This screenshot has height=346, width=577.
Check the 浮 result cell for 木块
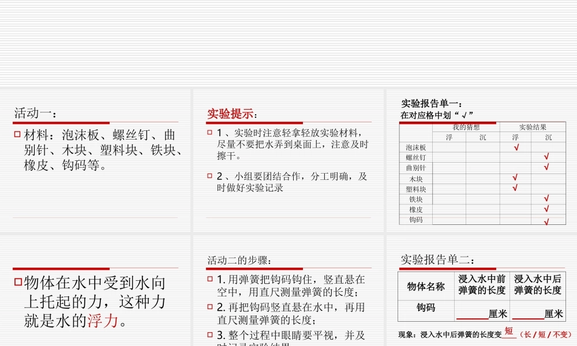515,178
